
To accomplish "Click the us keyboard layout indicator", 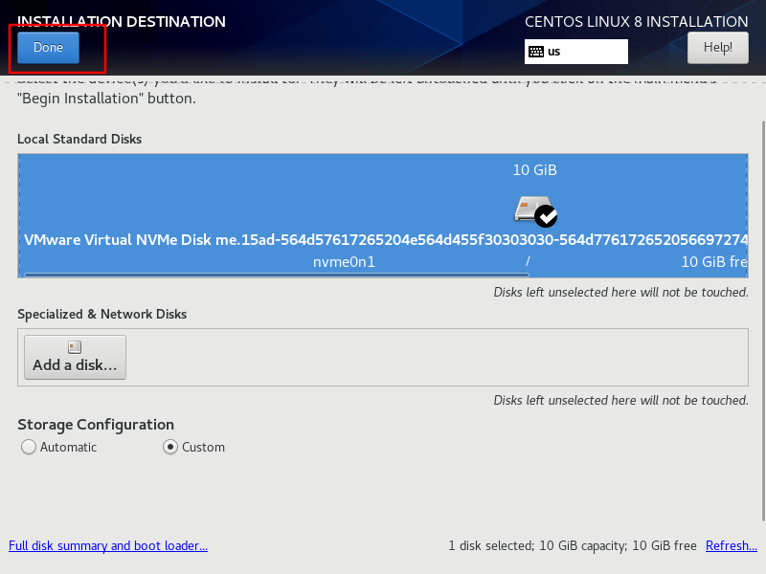I will tap(576, 52).
